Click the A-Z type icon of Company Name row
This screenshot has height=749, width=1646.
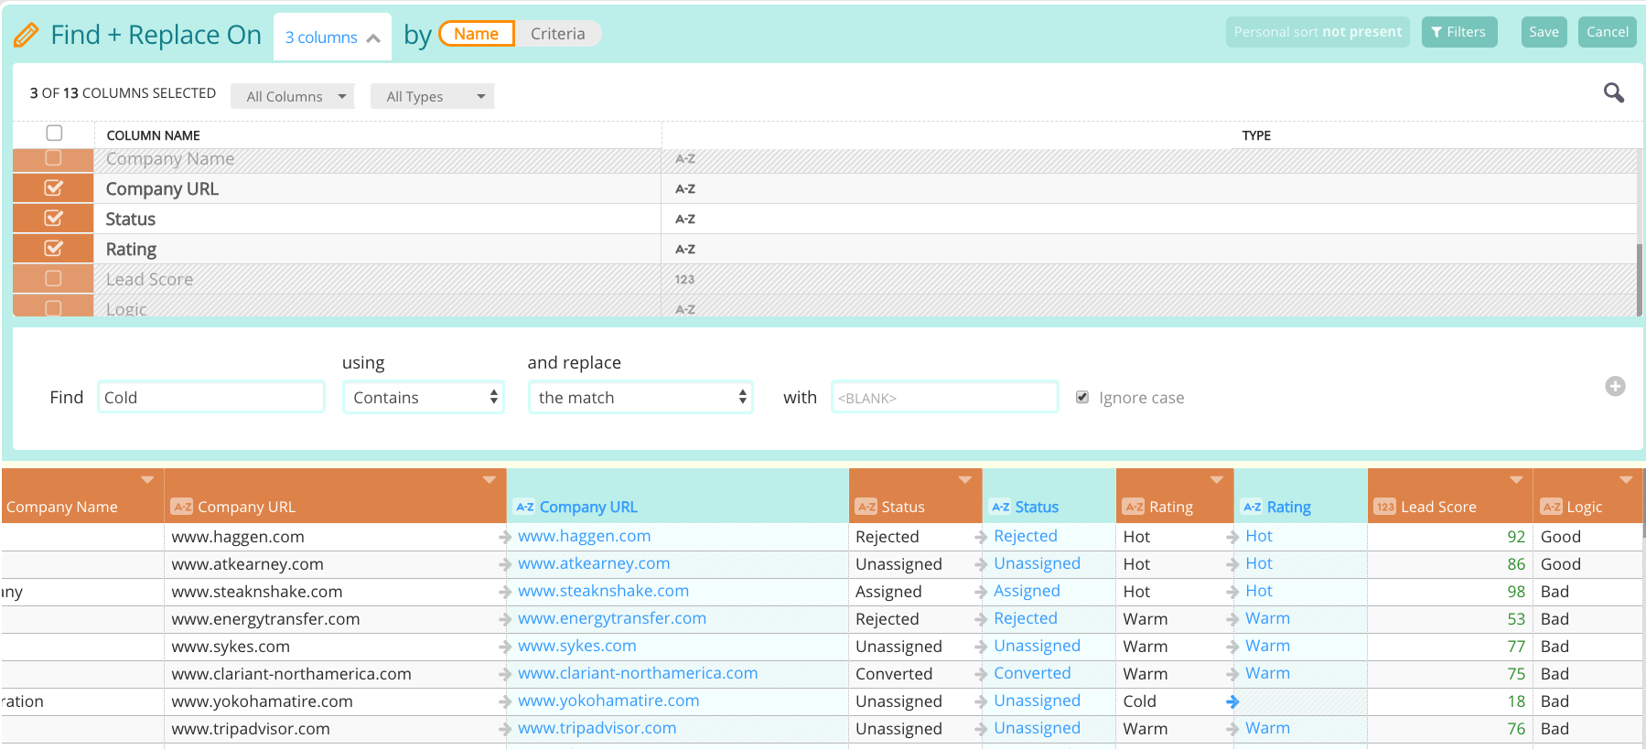685,159
